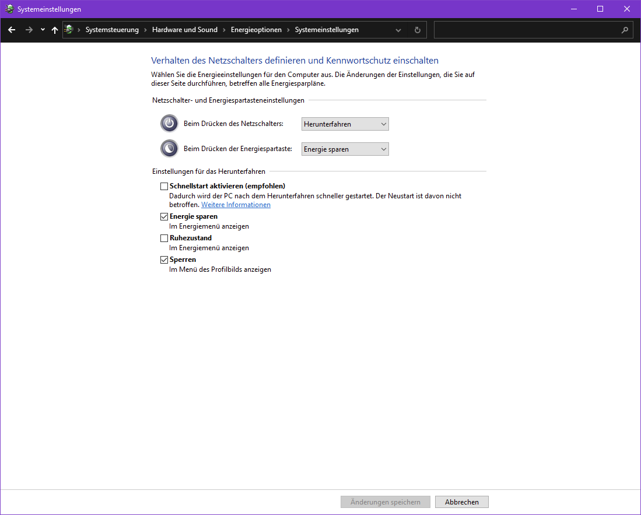Screen dimensions: 641x515
Task: Maximize the Systemeinstellungen window
Action: (x=600, y=9)
